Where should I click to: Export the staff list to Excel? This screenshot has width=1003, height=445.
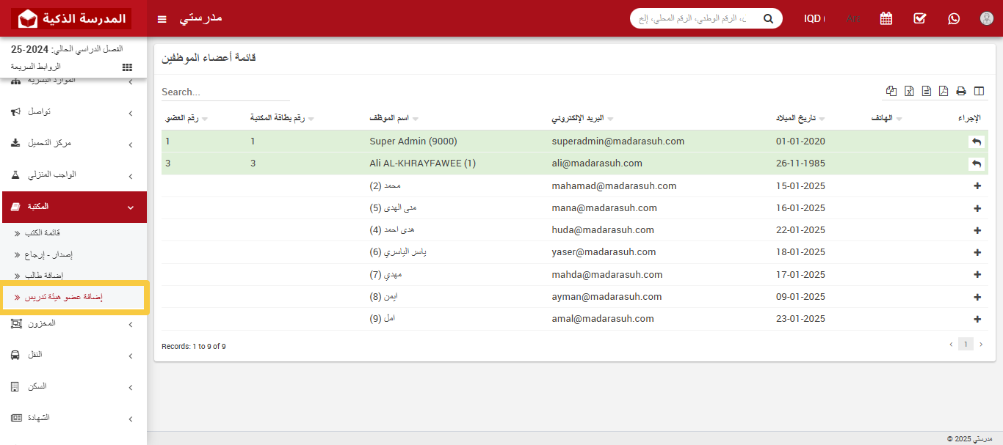pos(909,91)
